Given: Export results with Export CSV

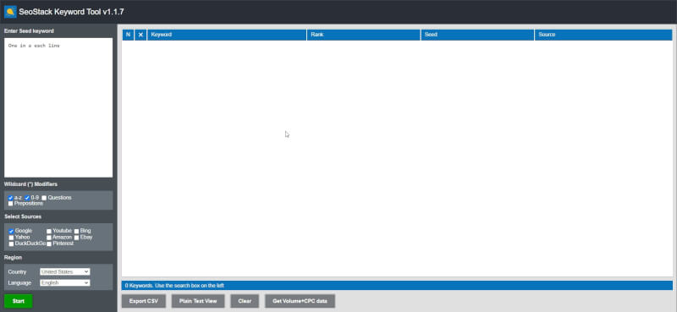Looking at the screenshot, I should 144,301.
